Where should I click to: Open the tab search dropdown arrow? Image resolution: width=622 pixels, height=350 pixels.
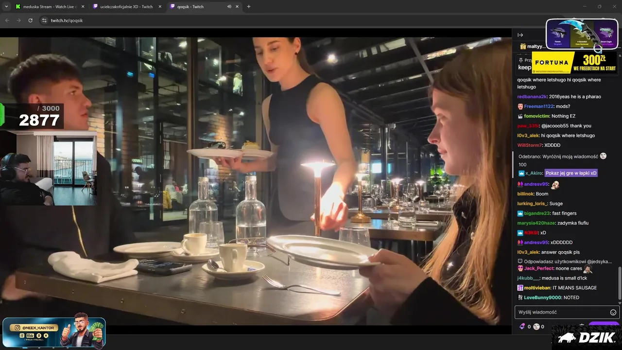(x=6, y=6)
